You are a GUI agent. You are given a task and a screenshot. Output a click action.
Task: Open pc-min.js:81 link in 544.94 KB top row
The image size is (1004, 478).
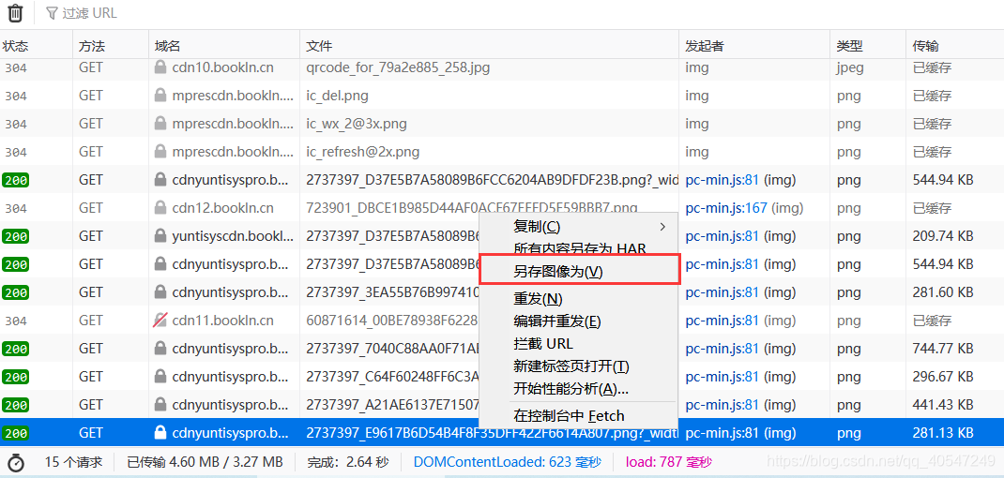pos(723,181)
